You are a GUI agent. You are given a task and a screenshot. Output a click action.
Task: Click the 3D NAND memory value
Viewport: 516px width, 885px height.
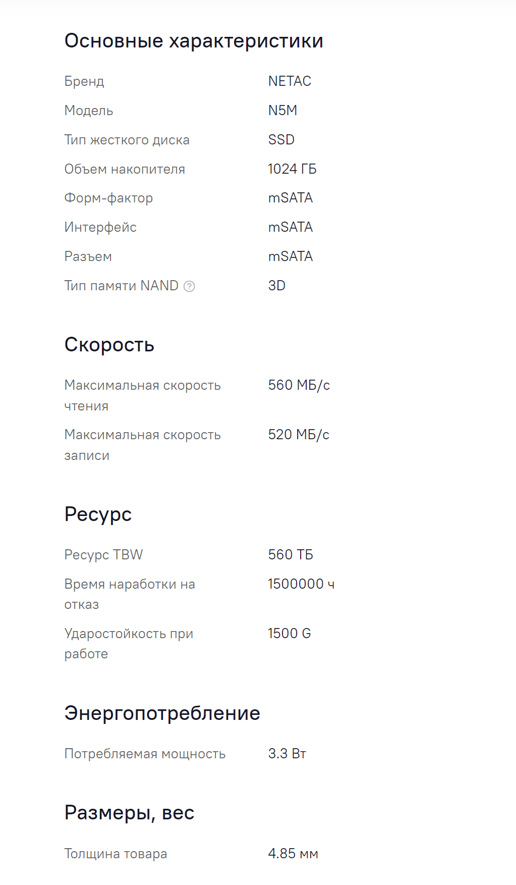point(276,286)
